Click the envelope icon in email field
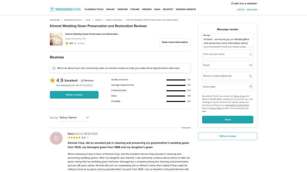The width and height of the screenshot is (307, 172). pos(251,65)
